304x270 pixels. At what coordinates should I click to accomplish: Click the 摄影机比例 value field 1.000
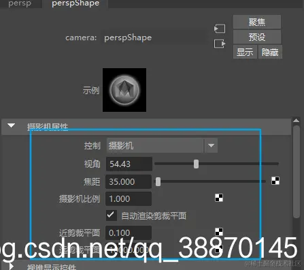click(129, 199)
